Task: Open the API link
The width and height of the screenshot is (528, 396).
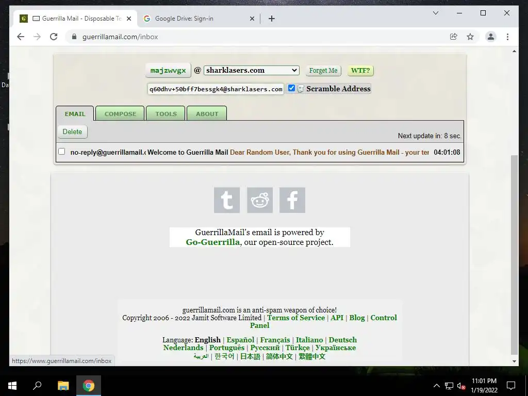Action: [x=337, y=318]
